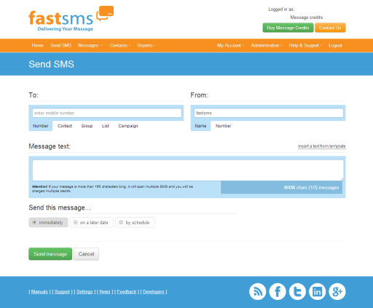Image resolution: width=373 pixels, height=308 pixels.
Task: Go to Home in navigation bar
Action: click(37, 45)
